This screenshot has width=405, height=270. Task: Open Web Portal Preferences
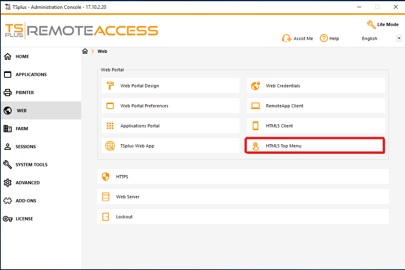[x=170, y=106]
